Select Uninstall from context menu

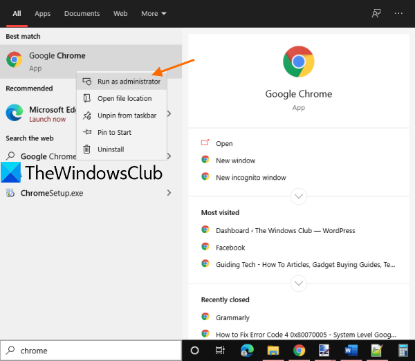click(122, 149)
